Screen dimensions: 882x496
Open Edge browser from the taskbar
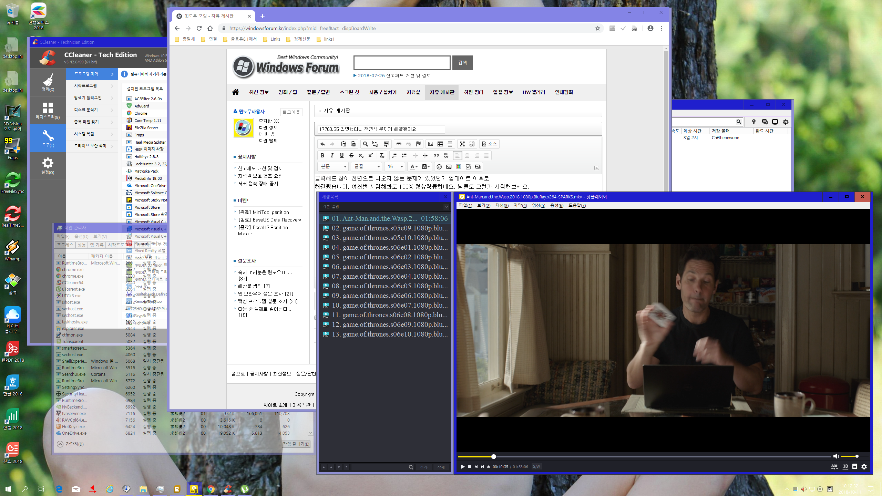[59, 489]
